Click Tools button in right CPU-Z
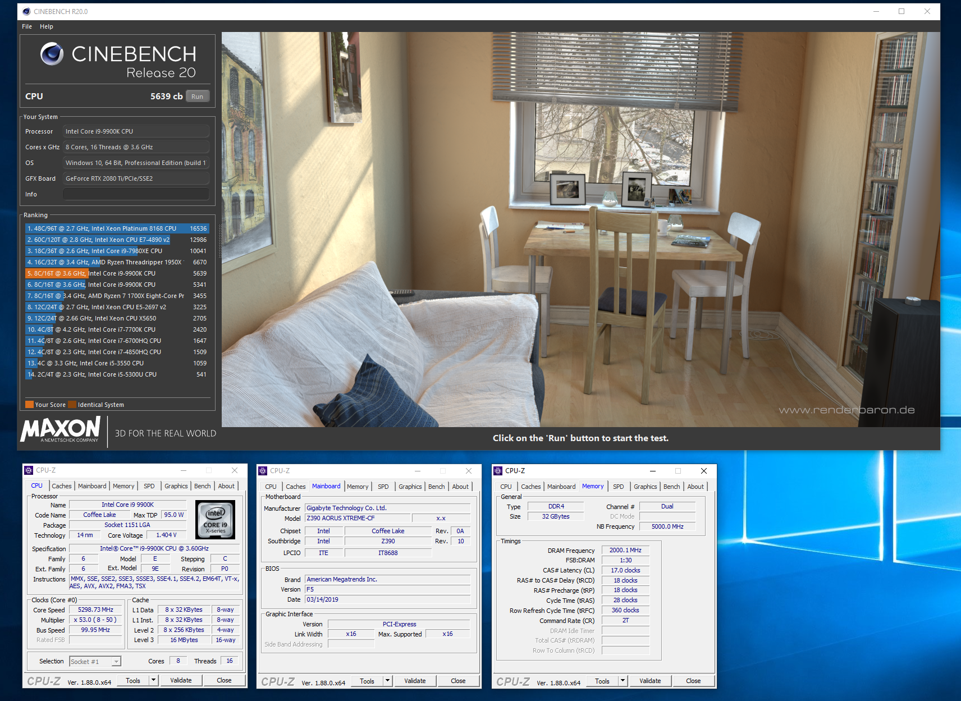The height and width of the screenshot is (701, 961). [602, 681]
